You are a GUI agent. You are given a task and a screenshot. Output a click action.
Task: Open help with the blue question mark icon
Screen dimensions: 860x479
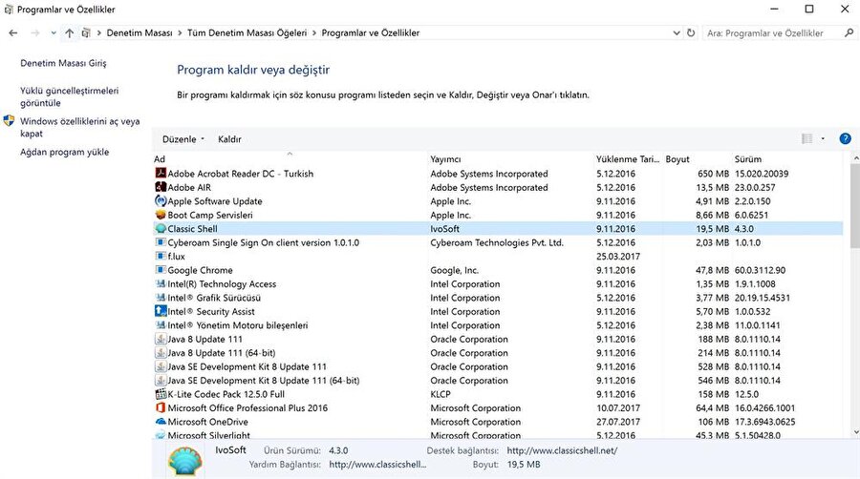[846, 138]
